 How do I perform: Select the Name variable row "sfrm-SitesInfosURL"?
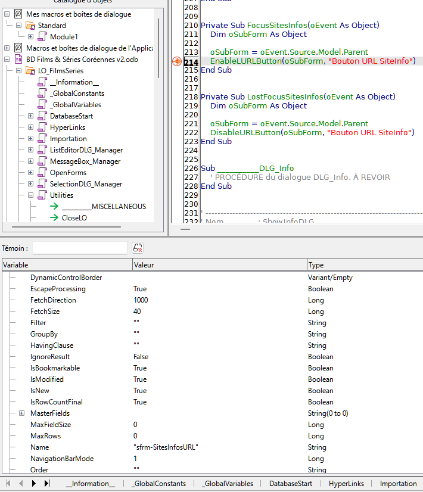click(213, 447)
